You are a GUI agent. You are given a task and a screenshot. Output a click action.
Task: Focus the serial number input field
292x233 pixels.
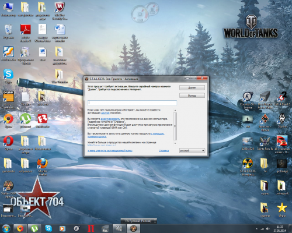coord(132,103)
